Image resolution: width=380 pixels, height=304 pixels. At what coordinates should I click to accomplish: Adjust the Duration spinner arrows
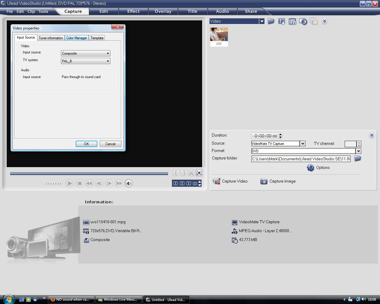point(281,136)
